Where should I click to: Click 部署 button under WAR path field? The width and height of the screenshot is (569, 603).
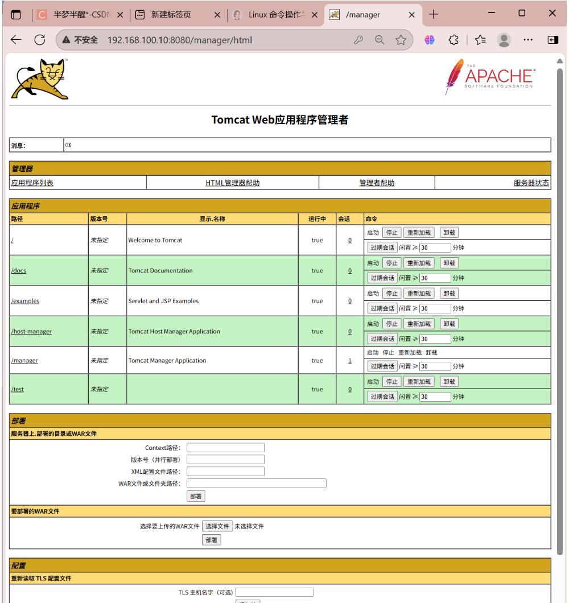point(196,496)
